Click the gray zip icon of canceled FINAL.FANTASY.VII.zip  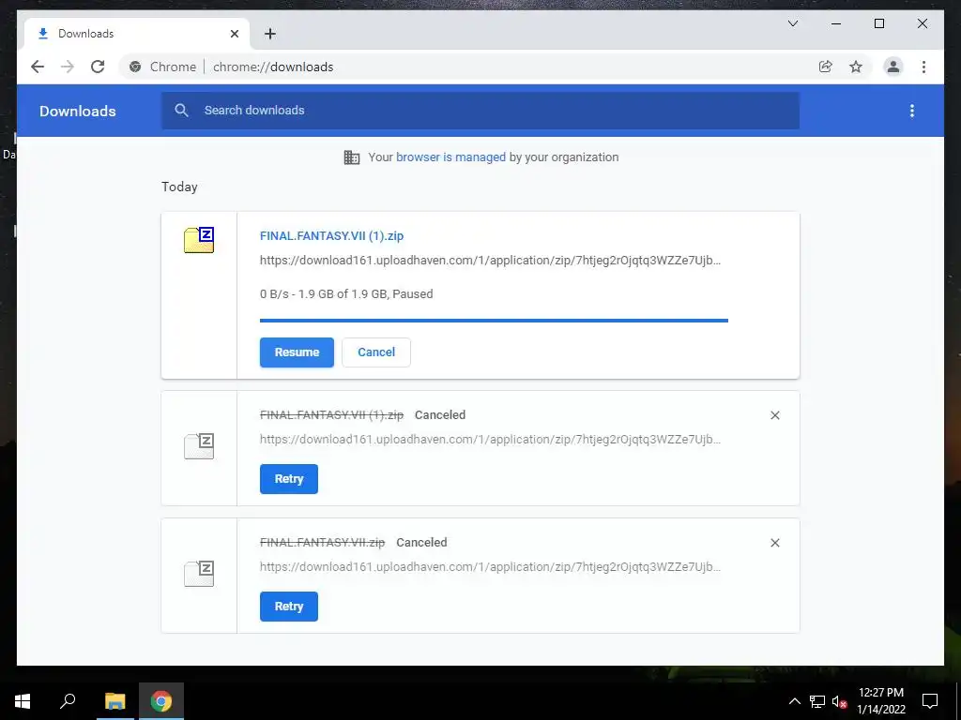coord(199,573)
